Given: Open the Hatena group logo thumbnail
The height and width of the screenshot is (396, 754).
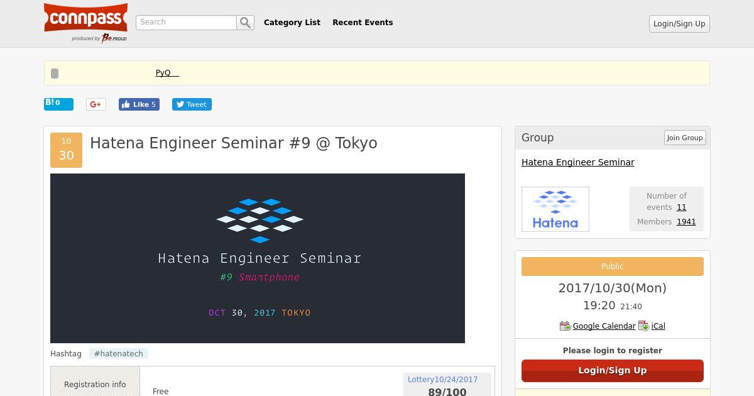Looking at the screenshot, I should [555, 209].
